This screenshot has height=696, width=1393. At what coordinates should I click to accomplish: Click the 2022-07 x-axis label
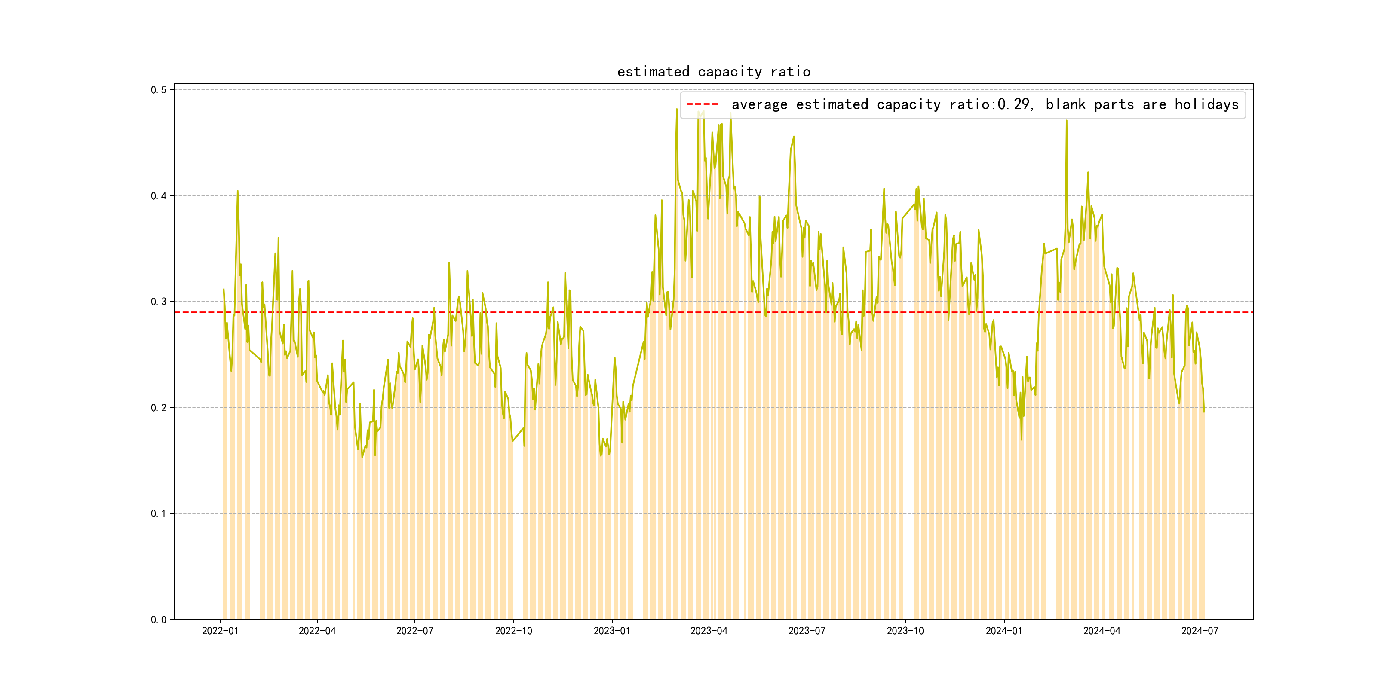pos(415,631)
